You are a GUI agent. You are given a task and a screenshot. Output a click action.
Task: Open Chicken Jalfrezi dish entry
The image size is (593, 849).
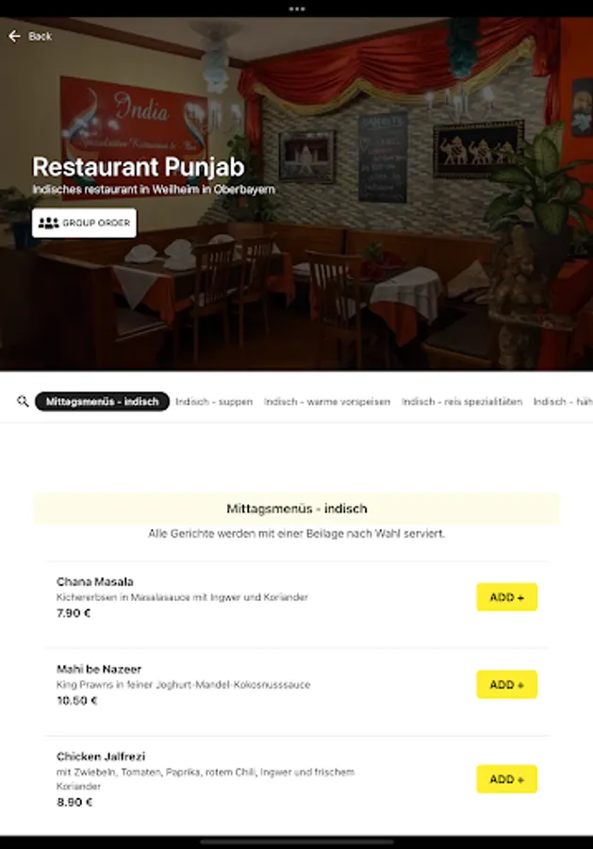pyautogui.click(x=101, y=757)
